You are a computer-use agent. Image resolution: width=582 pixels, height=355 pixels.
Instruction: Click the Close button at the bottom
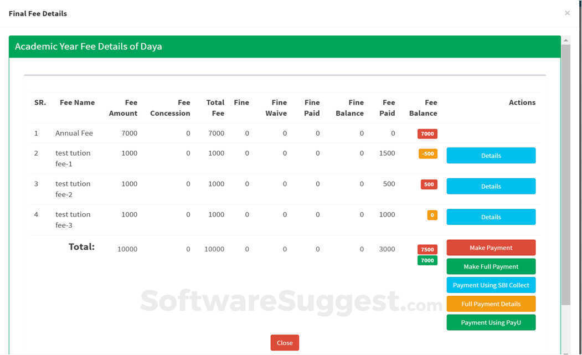285,342
